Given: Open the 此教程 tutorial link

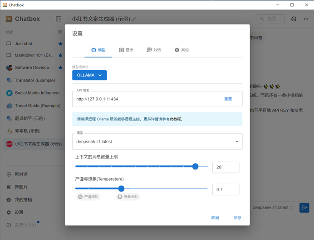Looking at the screenshot, I should (x=175, y=119).
